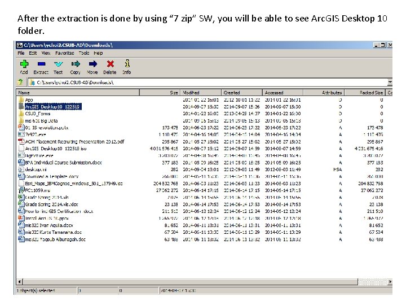Click the horizontal scrollbar left arrow

click(20, 281)
